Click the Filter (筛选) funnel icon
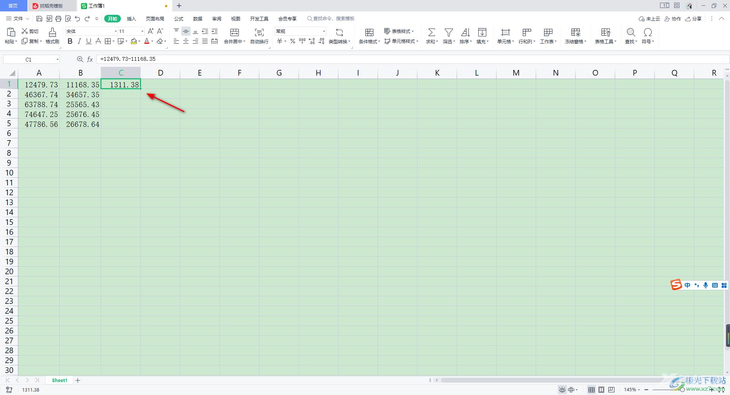 pyautogui.click(x=449, y=32)
